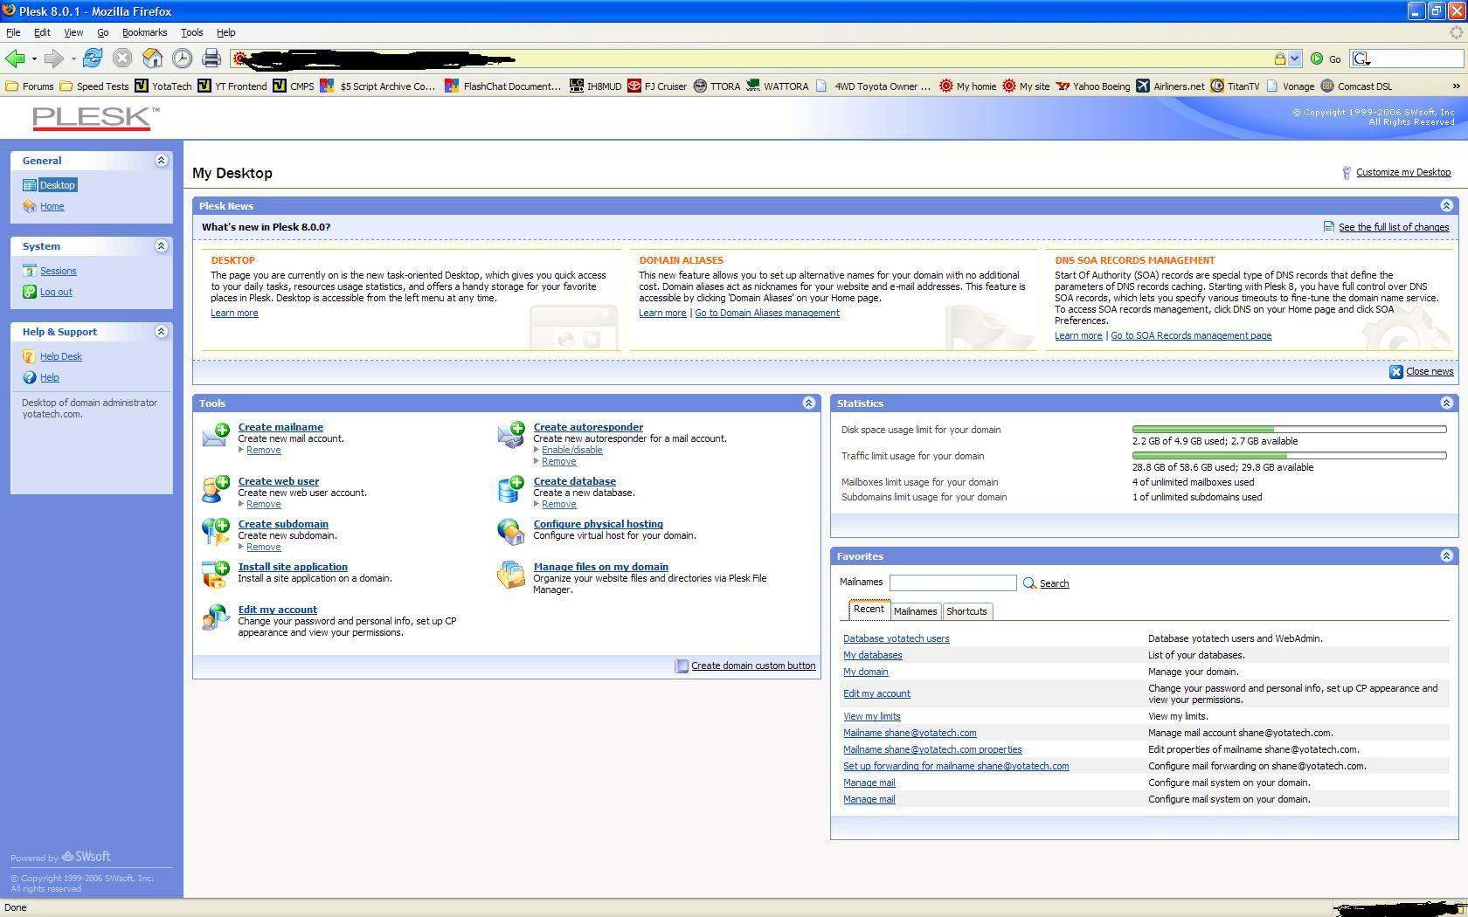Click the Install site application icon

[216, 574]
